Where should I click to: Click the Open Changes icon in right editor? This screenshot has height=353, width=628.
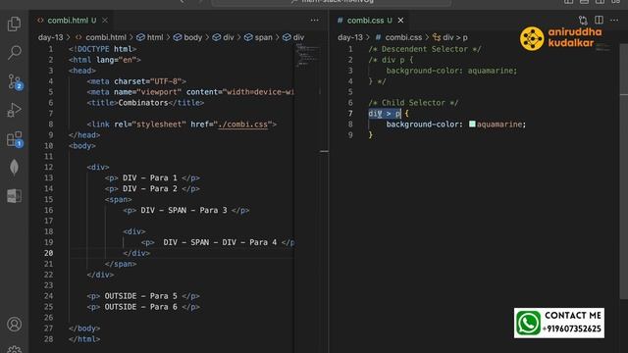pos(583,20)
